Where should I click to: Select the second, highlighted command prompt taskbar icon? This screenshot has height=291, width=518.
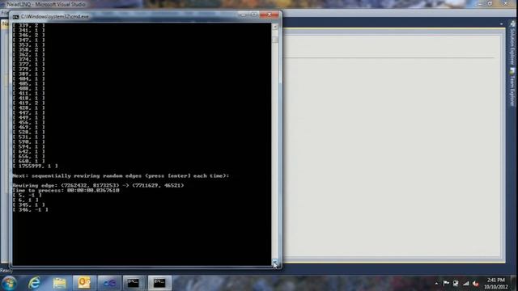point(159,283)
